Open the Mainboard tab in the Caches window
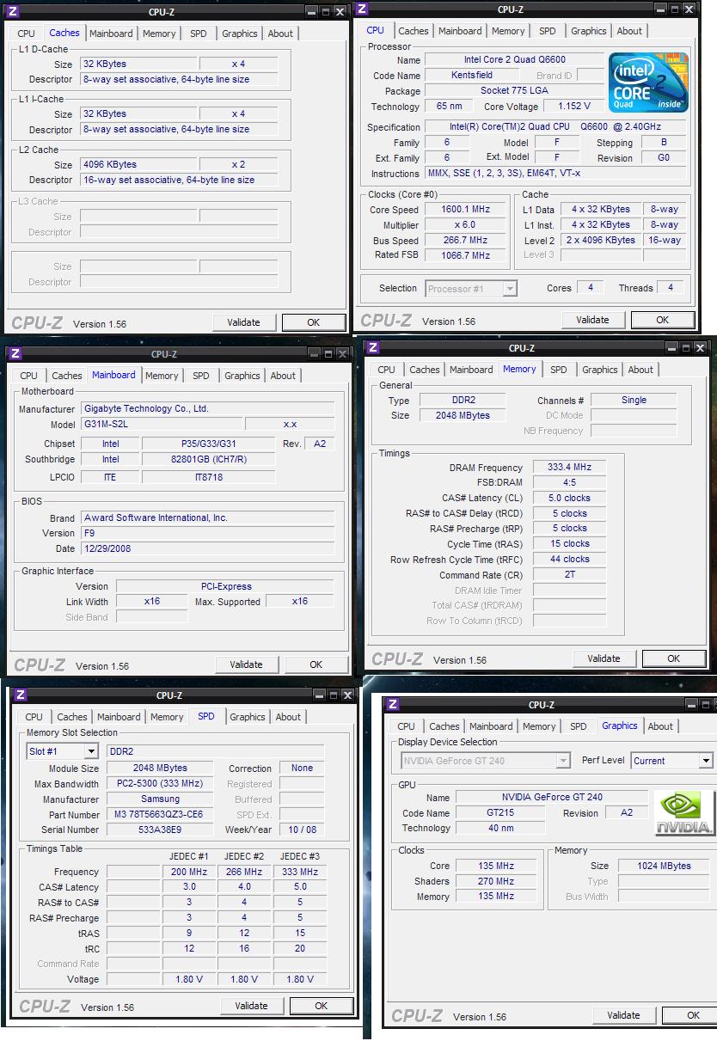This screenshot has height=1041, width=717. click(111, 34)
